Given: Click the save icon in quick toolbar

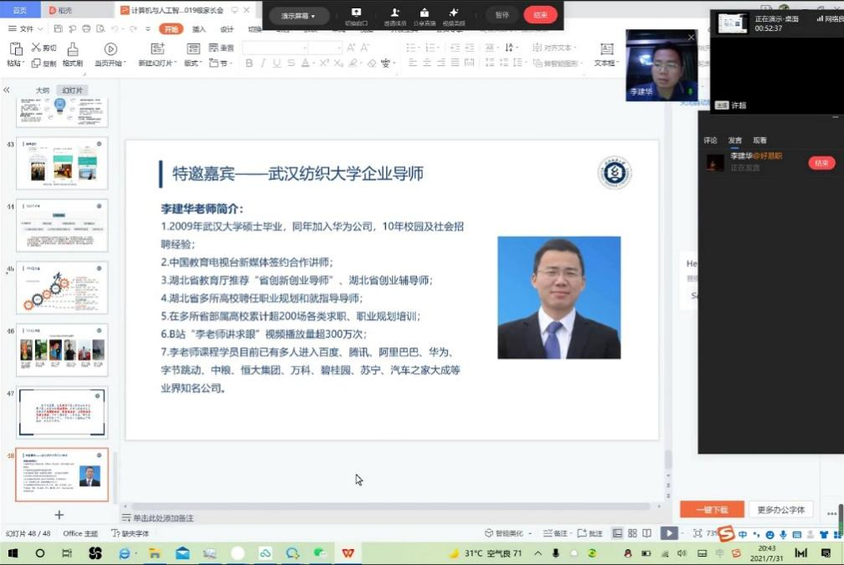Looking at the screenshot, I should pos(57,28).
